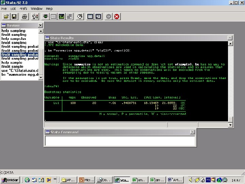Select highlighted 'findit sampling probat' Review entry
245x184 pixels.
[x=20, y=55]
